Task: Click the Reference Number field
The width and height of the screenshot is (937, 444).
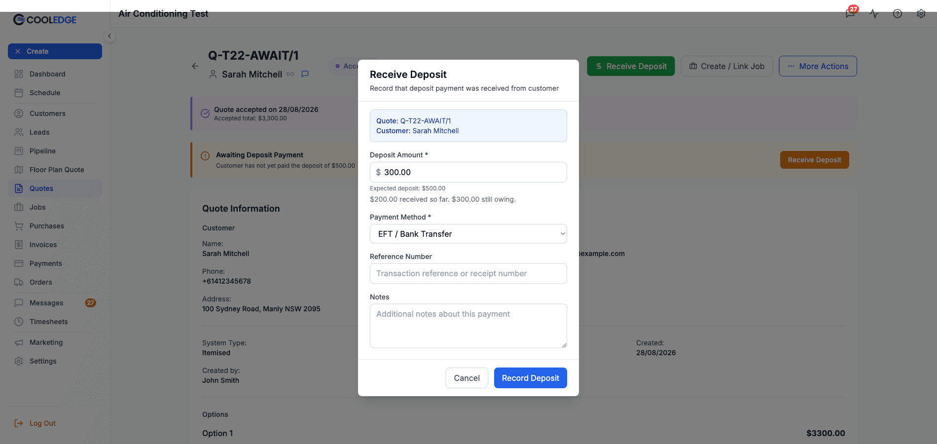Action: [x=468, y=273]
